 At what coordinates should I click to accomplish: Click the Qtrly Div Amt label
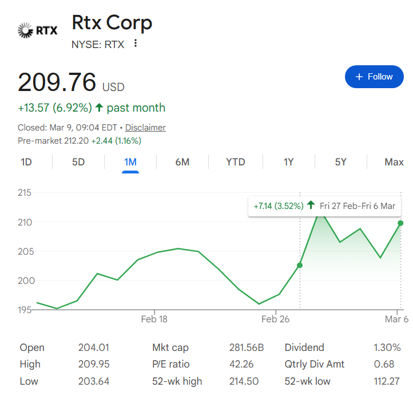[x=315, y=364]
